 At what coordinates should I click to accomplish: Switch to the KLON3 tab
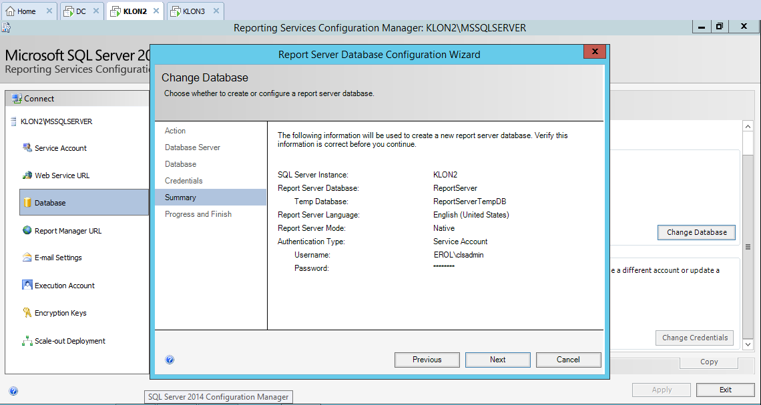click(x=194, y=11)
